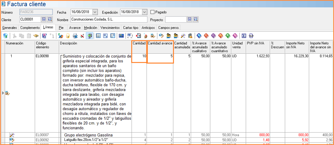This screenshot has width=334, height=145.
Task: Open the Vencimientos tab
Action: (x=110, y=28)
